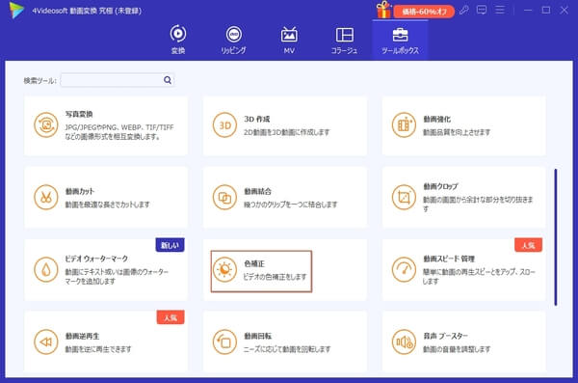
Task: Click the gift box promotion icon
Action: pos(383,10)
